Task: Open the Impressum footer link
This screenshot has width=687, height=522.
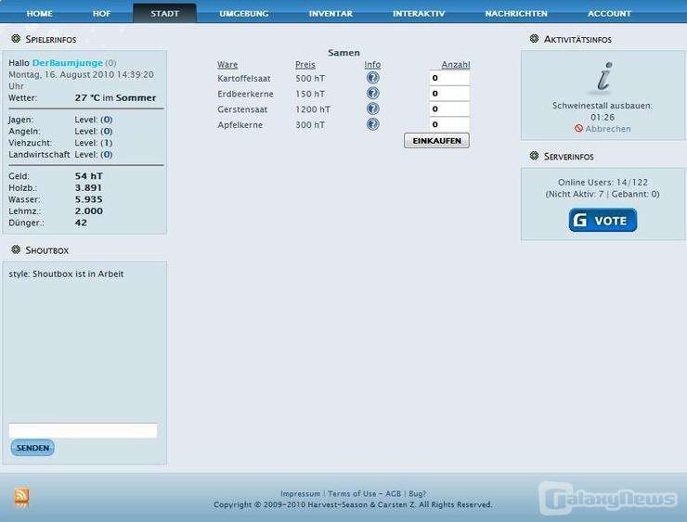Action: tap(300, 494)
